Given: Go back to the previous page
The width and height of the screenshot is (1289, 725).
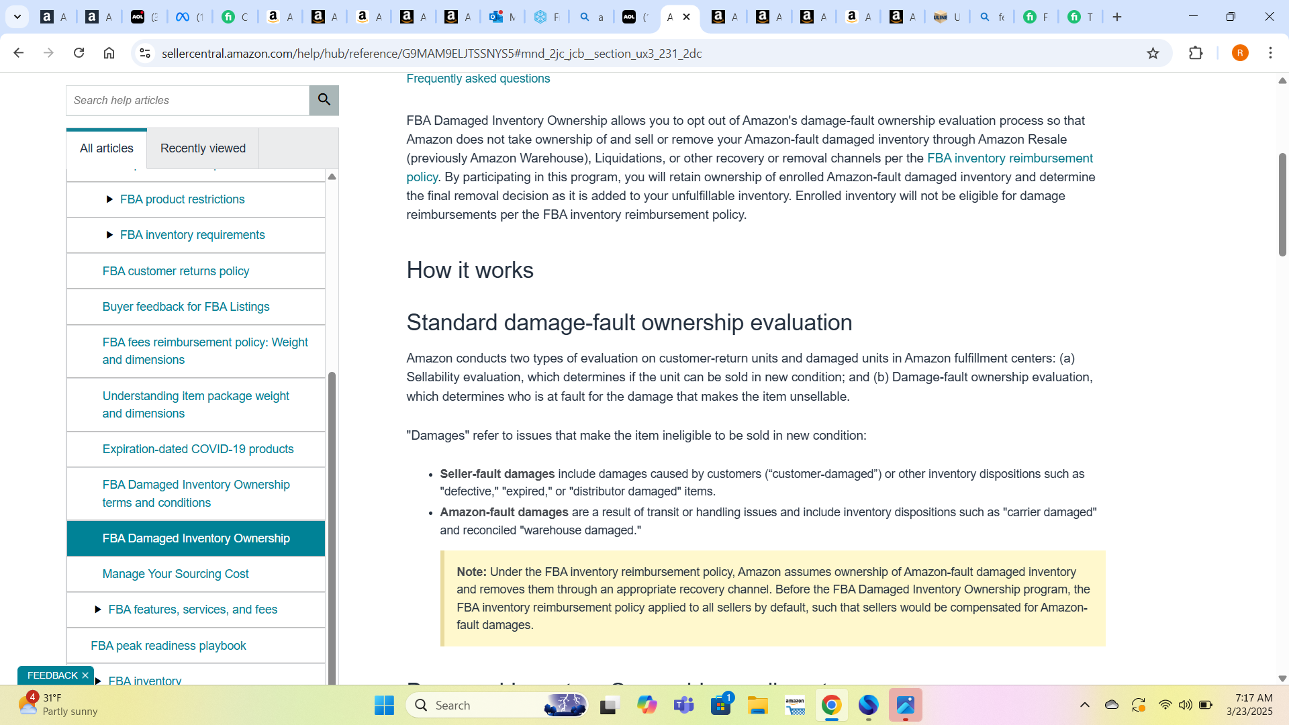Looking at the screenshot, I should click(18, 53).
